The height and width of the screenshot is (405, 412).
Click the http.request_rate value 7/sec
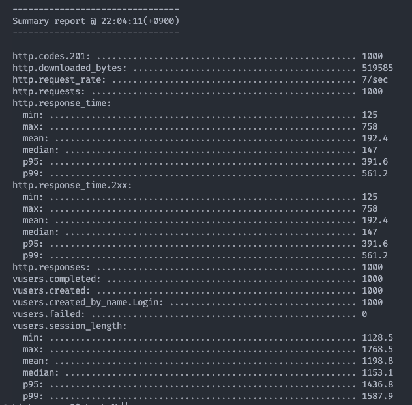tap(375, 79)
